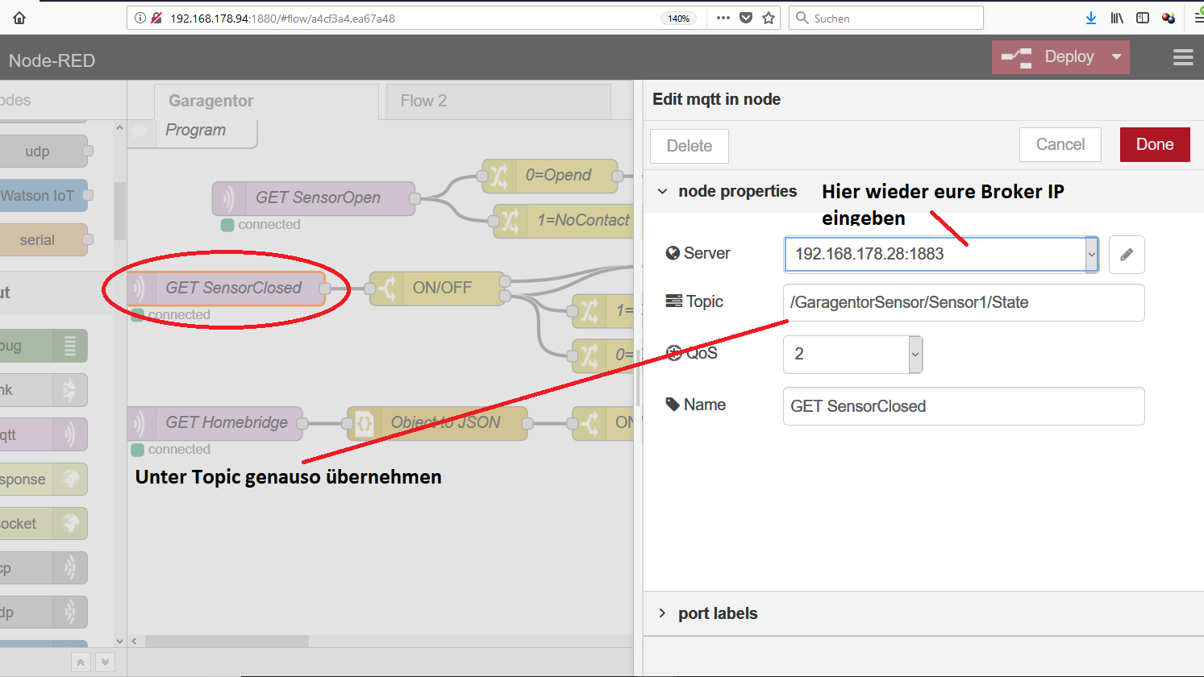This screenshot has height=677, width=1204.
Task: Open the QoS dropdown
Action: point(852,355)
